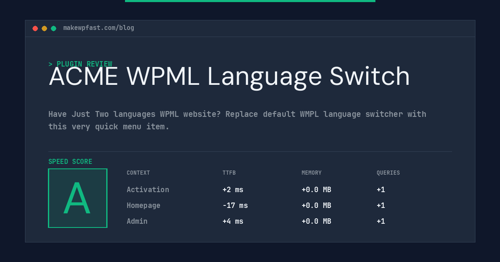Screen dimensions: 500x262
Task: Click the QUERIES column header
Action: click(388, 173)
